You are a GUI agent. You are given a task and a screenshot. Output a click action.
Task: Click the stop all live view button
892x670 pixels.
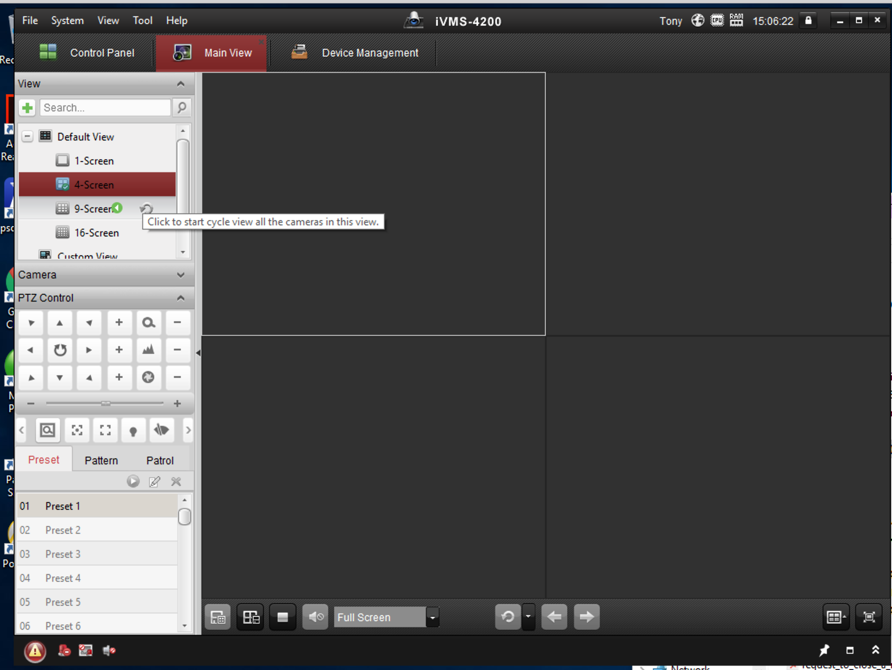tap(282, 617)
